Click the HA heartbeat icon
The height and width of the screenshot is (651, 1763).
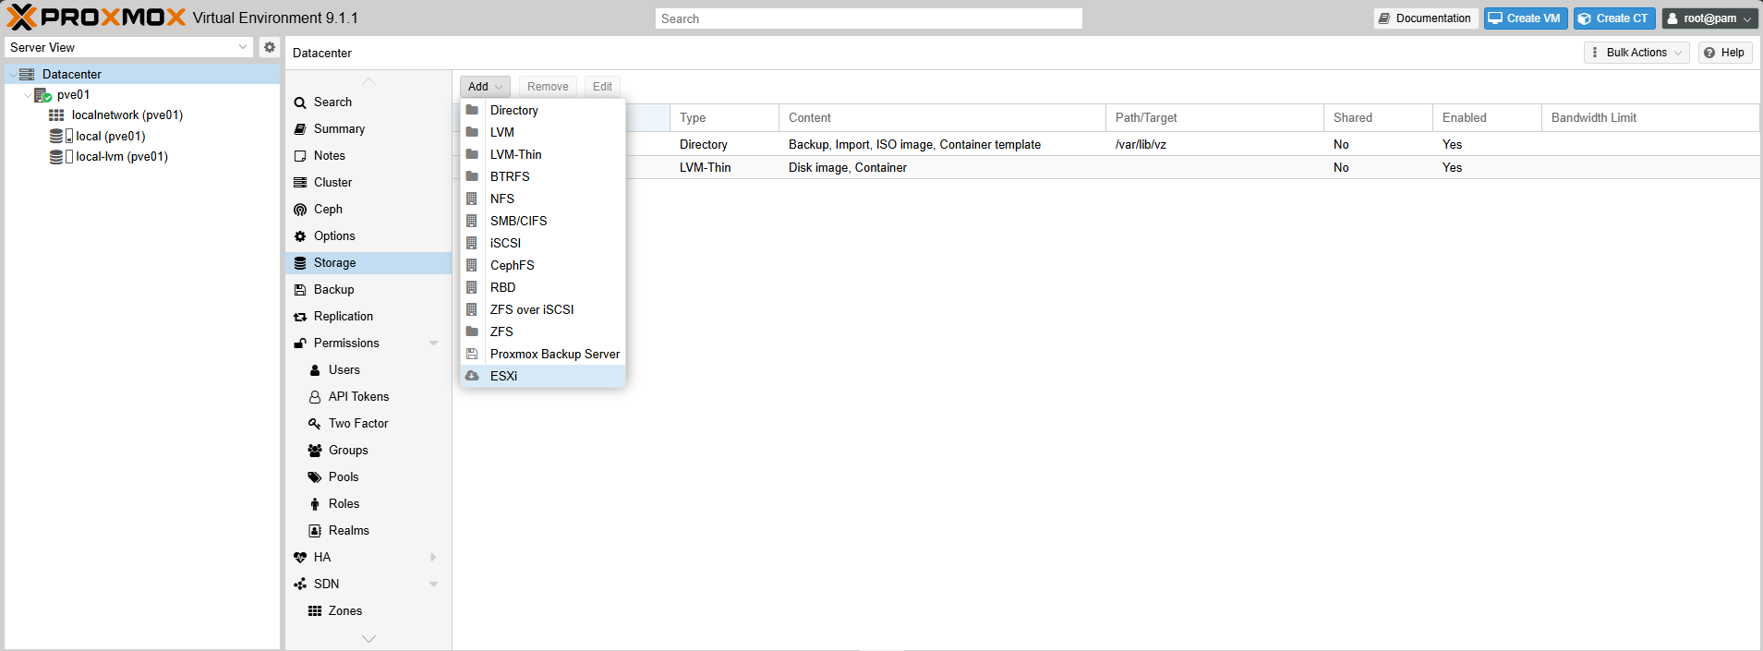pos(300,558)
